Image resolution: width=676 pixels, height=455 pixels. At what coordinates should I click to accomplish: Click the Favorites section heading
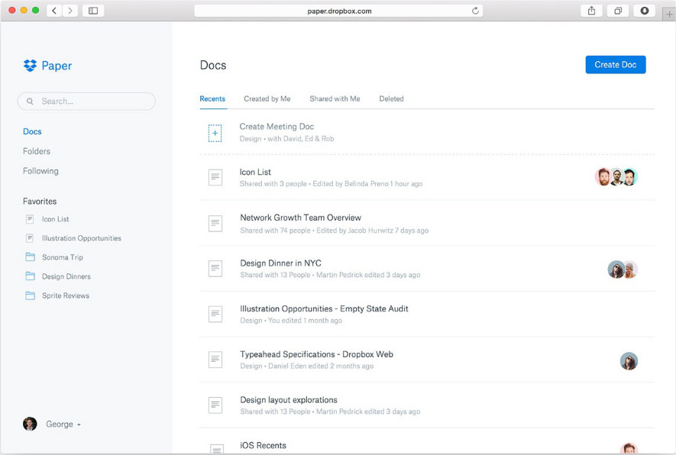(40, 202)
